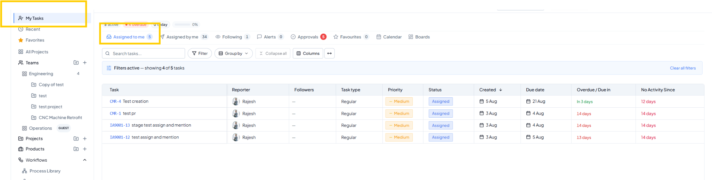Viewport: 712px width, 180px height.
Task: Click the Products box icon
Action: click(21, 149)
